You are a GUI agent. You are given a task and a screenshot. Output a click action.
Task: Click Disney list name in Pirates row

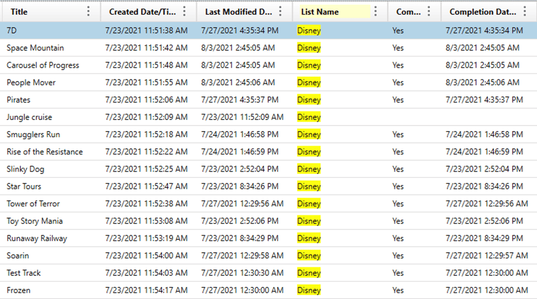tap(309, 100)
